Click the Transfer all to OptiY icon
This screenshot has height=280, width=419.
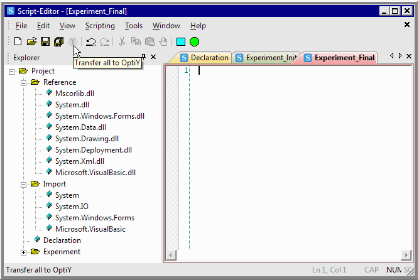pos(73,42)
